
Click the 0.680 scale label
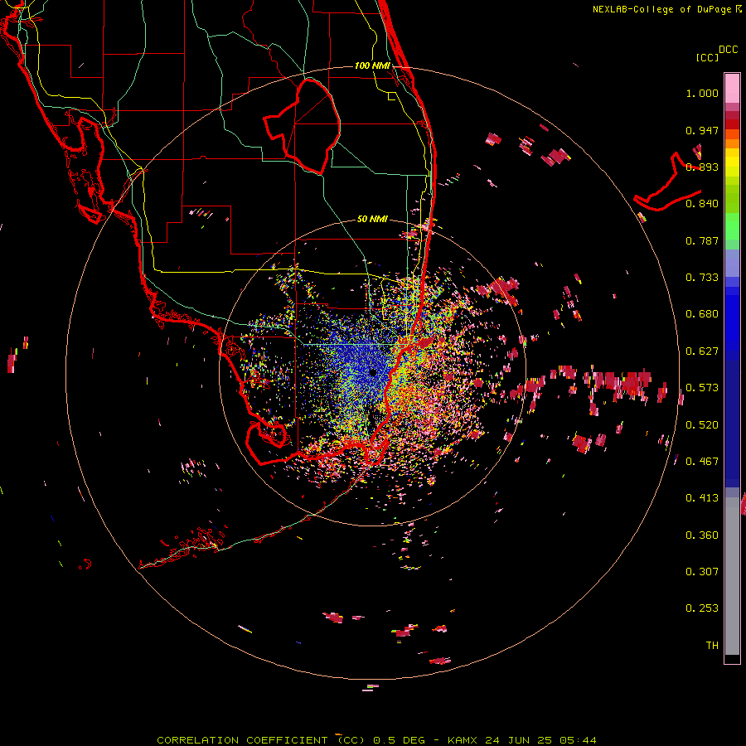click(702, 314)
